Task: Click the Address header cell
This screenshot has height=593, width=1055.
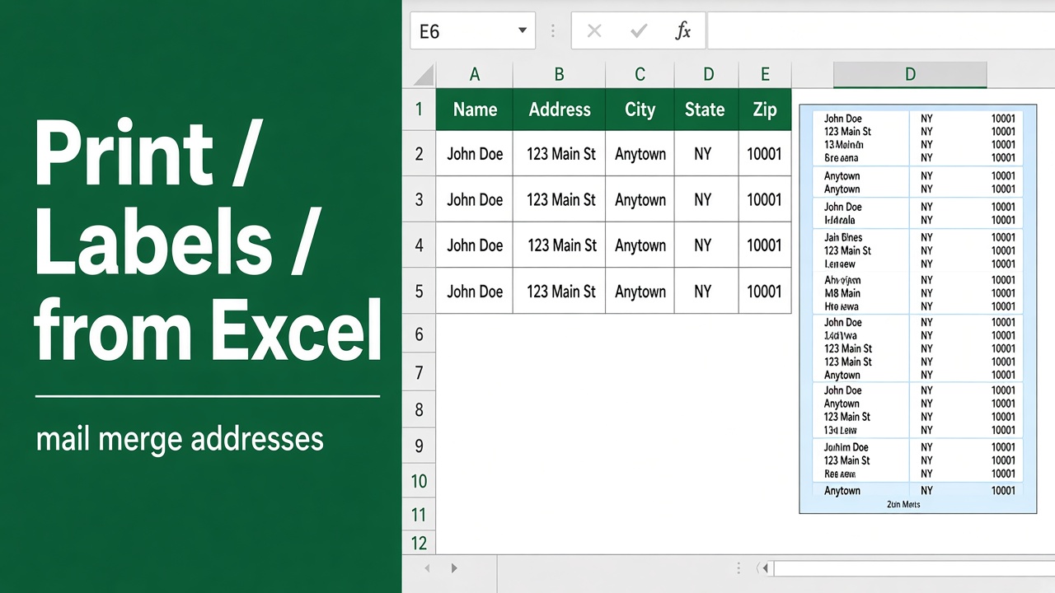Action: pyautogui.click(x=559, y=110)
